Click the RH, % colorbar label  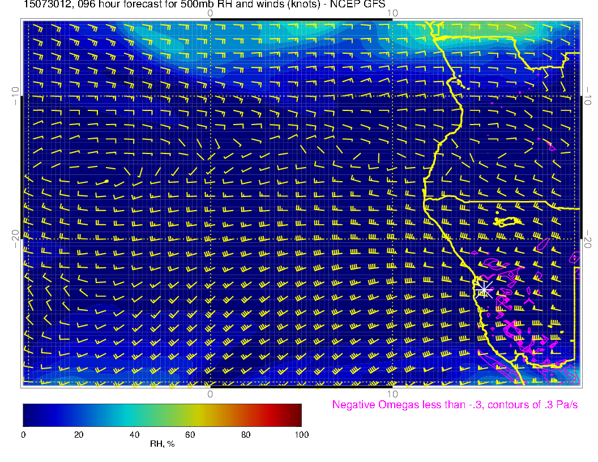click(162, 444)
